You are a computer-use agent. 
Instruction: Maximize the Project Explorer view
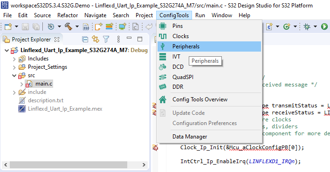pos(140,39)
